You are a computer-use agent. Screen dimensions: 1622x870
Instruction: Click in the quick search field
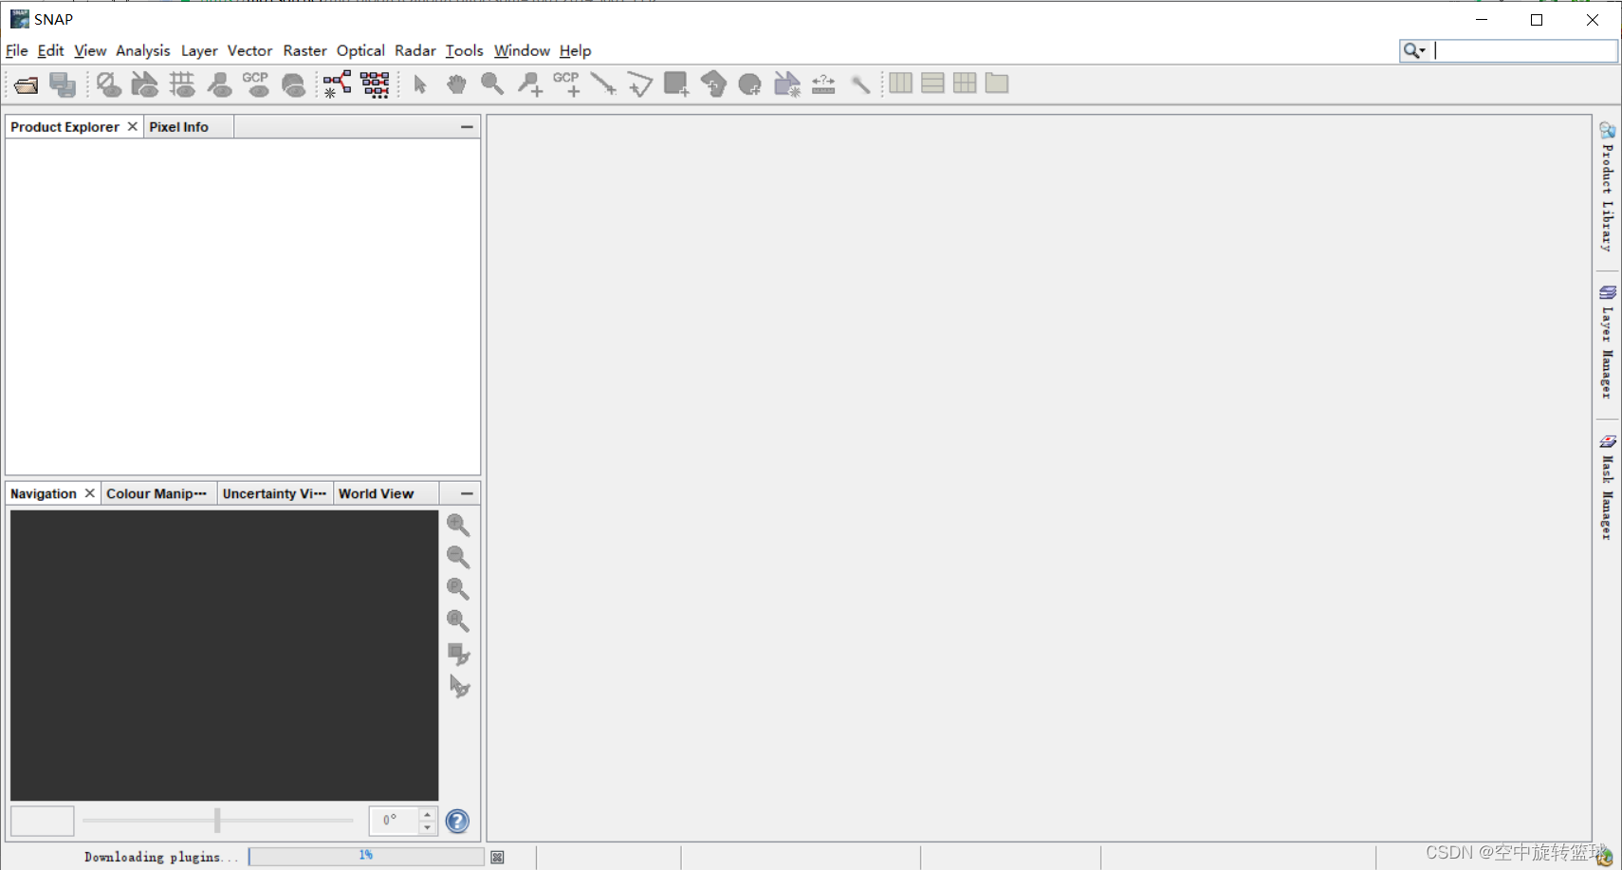coord(1524,50)
